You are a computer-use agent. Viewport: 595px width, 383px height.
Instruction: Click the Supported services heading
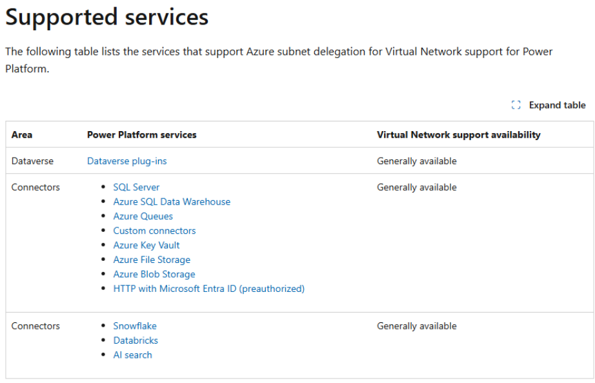[x=107, y=17]
